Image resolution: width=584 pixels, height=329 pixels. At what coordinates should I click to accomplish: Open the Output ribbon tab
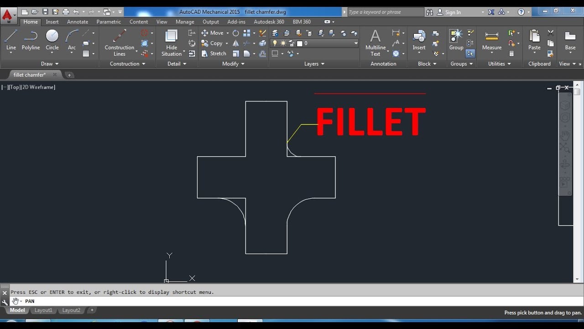211,22
